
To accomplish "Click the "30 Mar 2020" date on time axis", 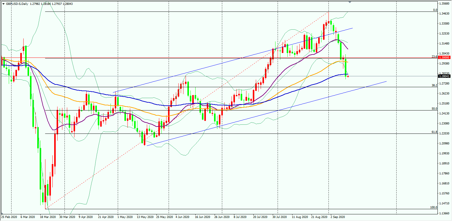I will [x=67, y=217].
